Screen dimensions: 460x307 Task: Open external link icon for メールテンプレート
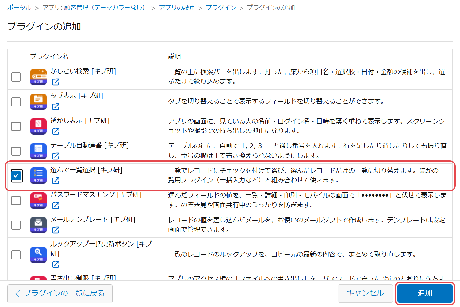pyautogui.click(x=56, y=230)
